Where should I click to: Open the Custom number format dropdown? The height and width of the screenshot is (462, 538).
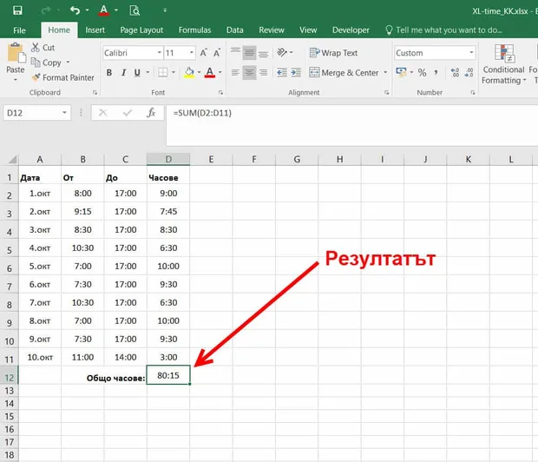[x=471, y=53]
